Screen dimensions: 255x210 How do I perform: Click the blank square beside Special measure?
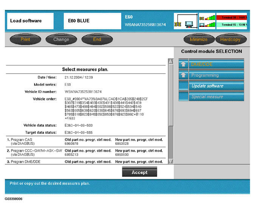tap(183, 97)
